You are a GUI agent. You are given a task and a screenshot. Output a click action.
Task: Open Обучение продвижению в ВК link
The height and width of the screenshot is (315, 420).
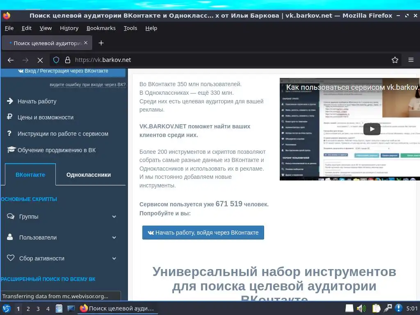57,150
